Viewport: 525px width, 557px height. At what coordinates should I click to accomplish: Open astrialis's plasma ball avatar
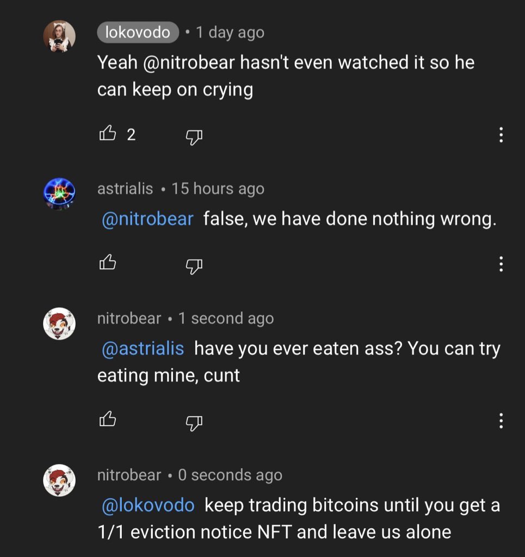[x=59, y=193]
